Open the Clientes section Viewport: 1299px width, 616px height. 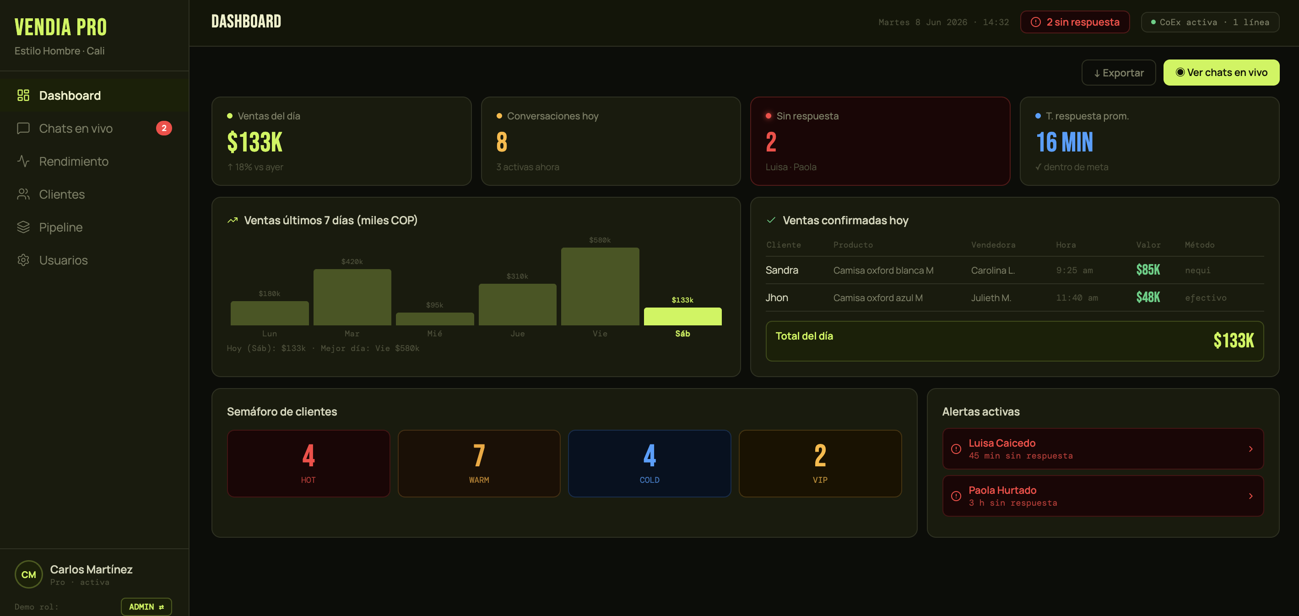click(94, 194)
